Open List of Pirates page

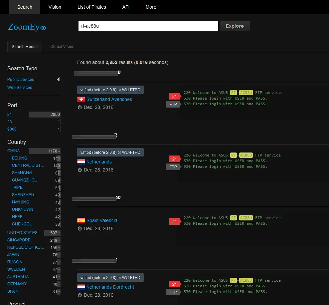pos(92,7)
